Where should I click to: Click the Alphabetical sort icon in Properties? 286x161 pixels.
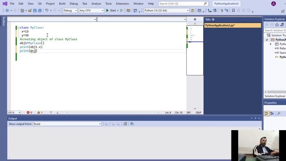click(272, 114)
